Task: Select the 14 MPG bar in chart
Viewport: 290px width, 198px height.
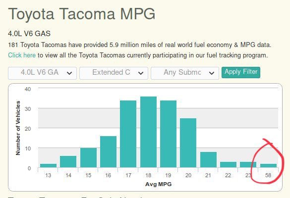Action: (x=68, y=162)
